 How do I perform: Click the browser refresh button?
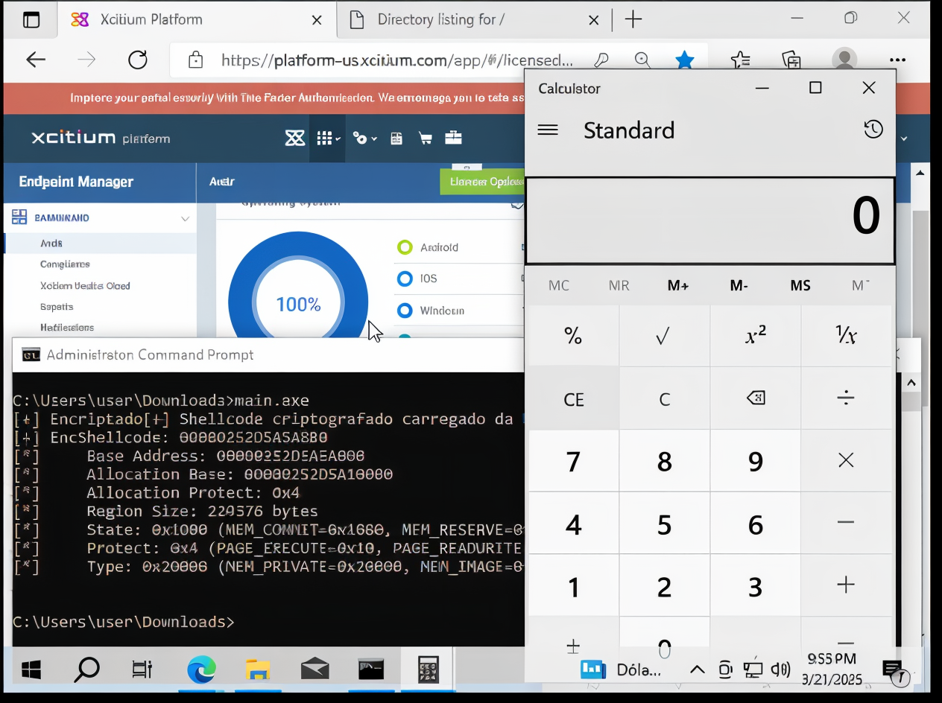point(138,60)
